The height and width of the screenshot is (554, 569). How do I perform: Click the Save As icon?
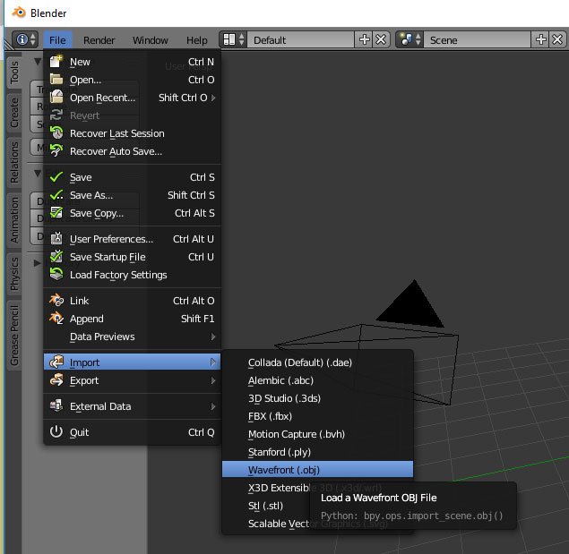tap(56, 195)
